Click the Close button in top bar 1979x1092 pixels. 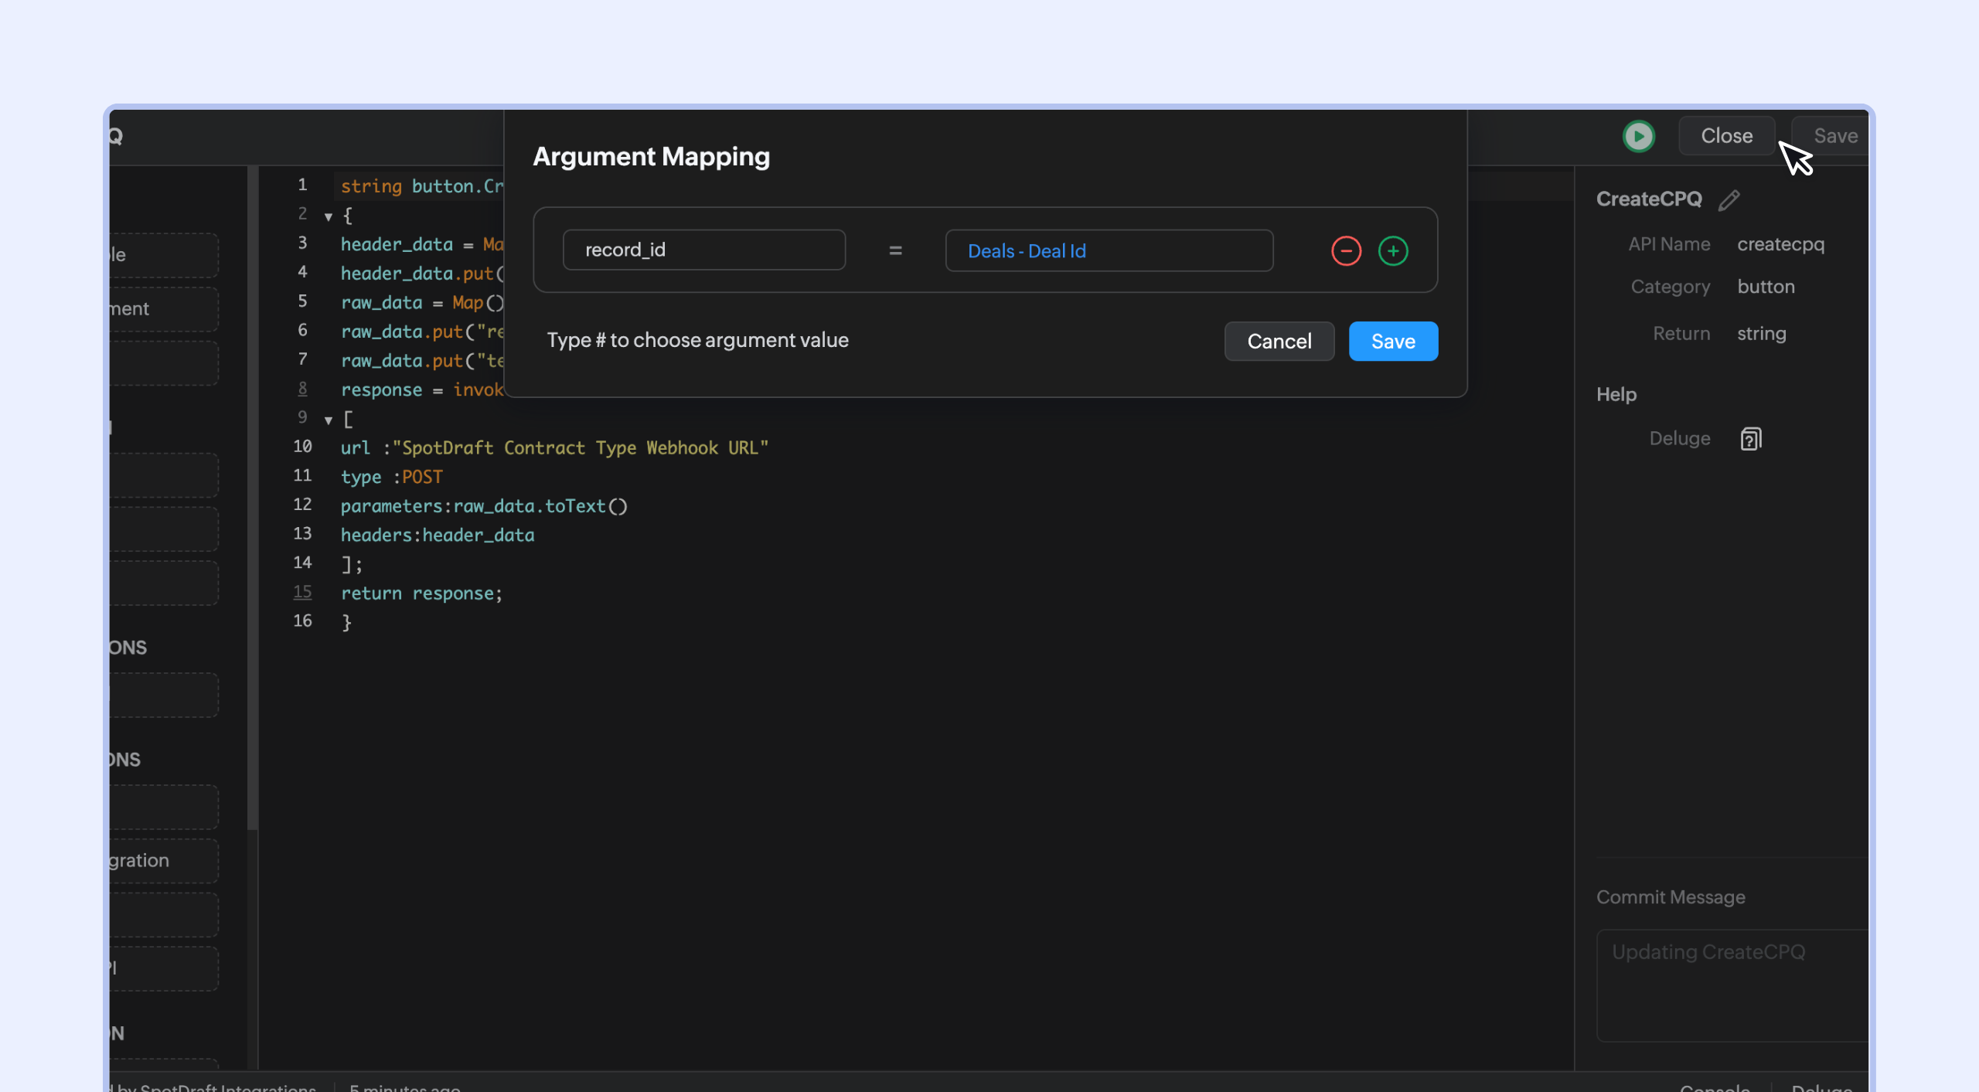tap(1726, 136)
